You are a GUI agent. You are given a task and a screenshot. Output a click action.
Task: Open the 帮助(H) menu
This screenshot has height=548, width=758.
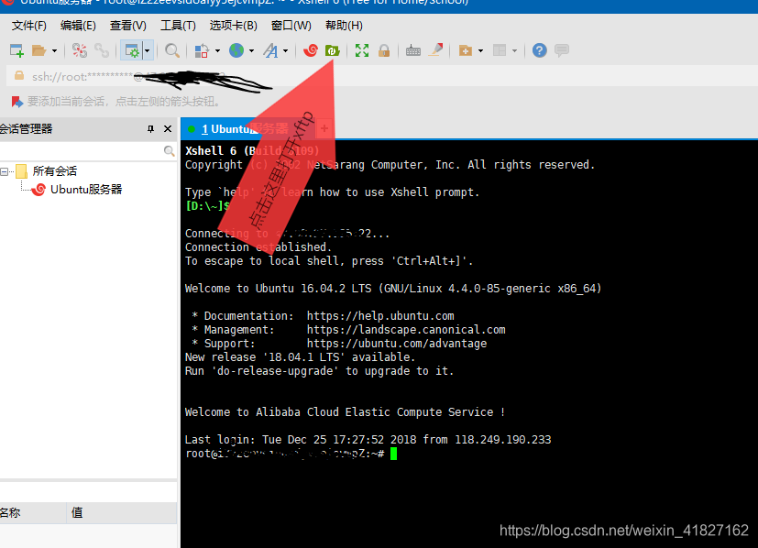(344, 26)
